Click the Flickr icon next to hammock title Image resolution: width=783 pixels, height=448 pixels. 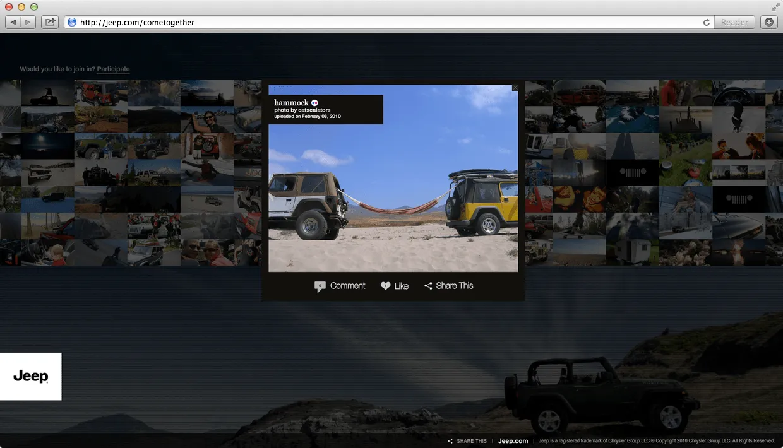click(x=314, y=103)
